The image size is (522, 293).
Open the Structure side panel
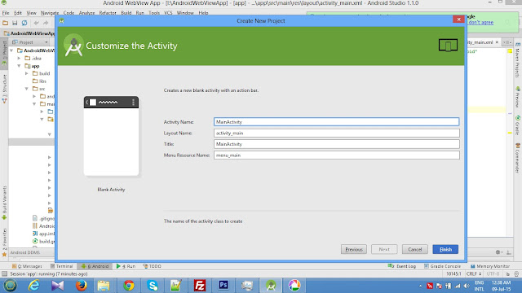tap(4, 89)
